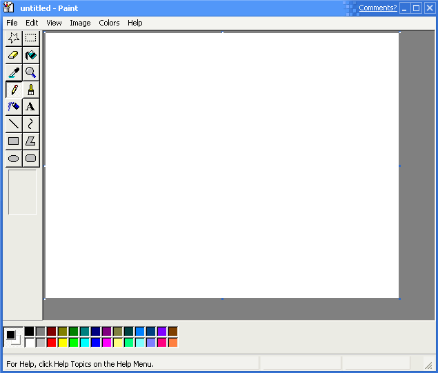Choose the Brush tool
The image size is (438, 373).
31,90
